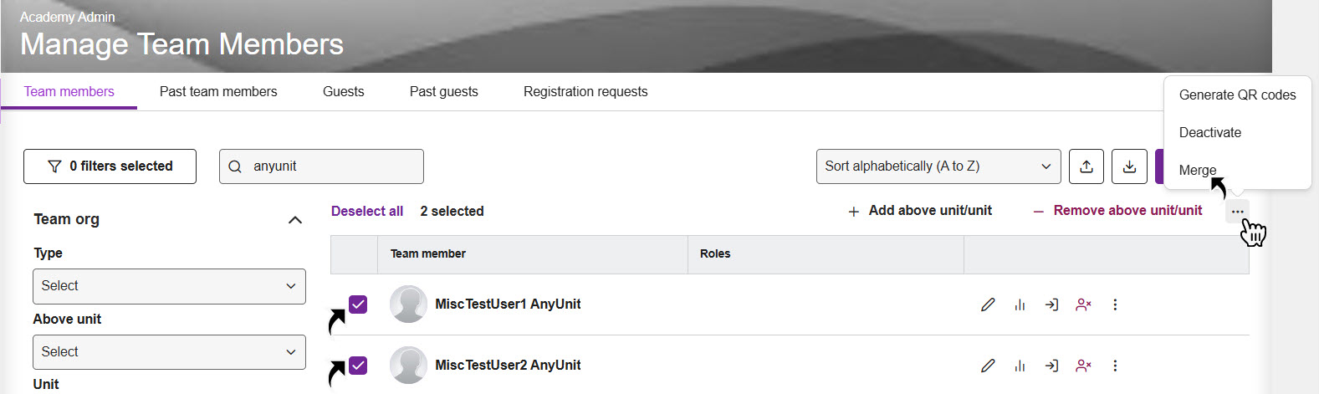Click the 0 filters selected button
The width and height of the screenshot is (1319, 394).
(x=110, y=166)
